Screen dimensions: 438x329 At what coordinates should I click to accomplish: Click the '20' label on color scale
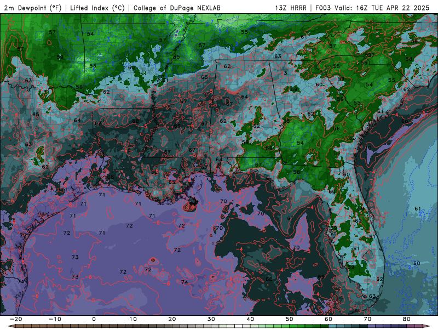[x=172, y=319]
